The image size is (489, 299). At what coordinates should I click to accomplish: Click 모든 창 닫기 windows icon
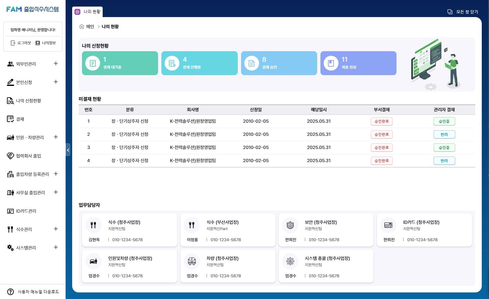tap(450, 12)
